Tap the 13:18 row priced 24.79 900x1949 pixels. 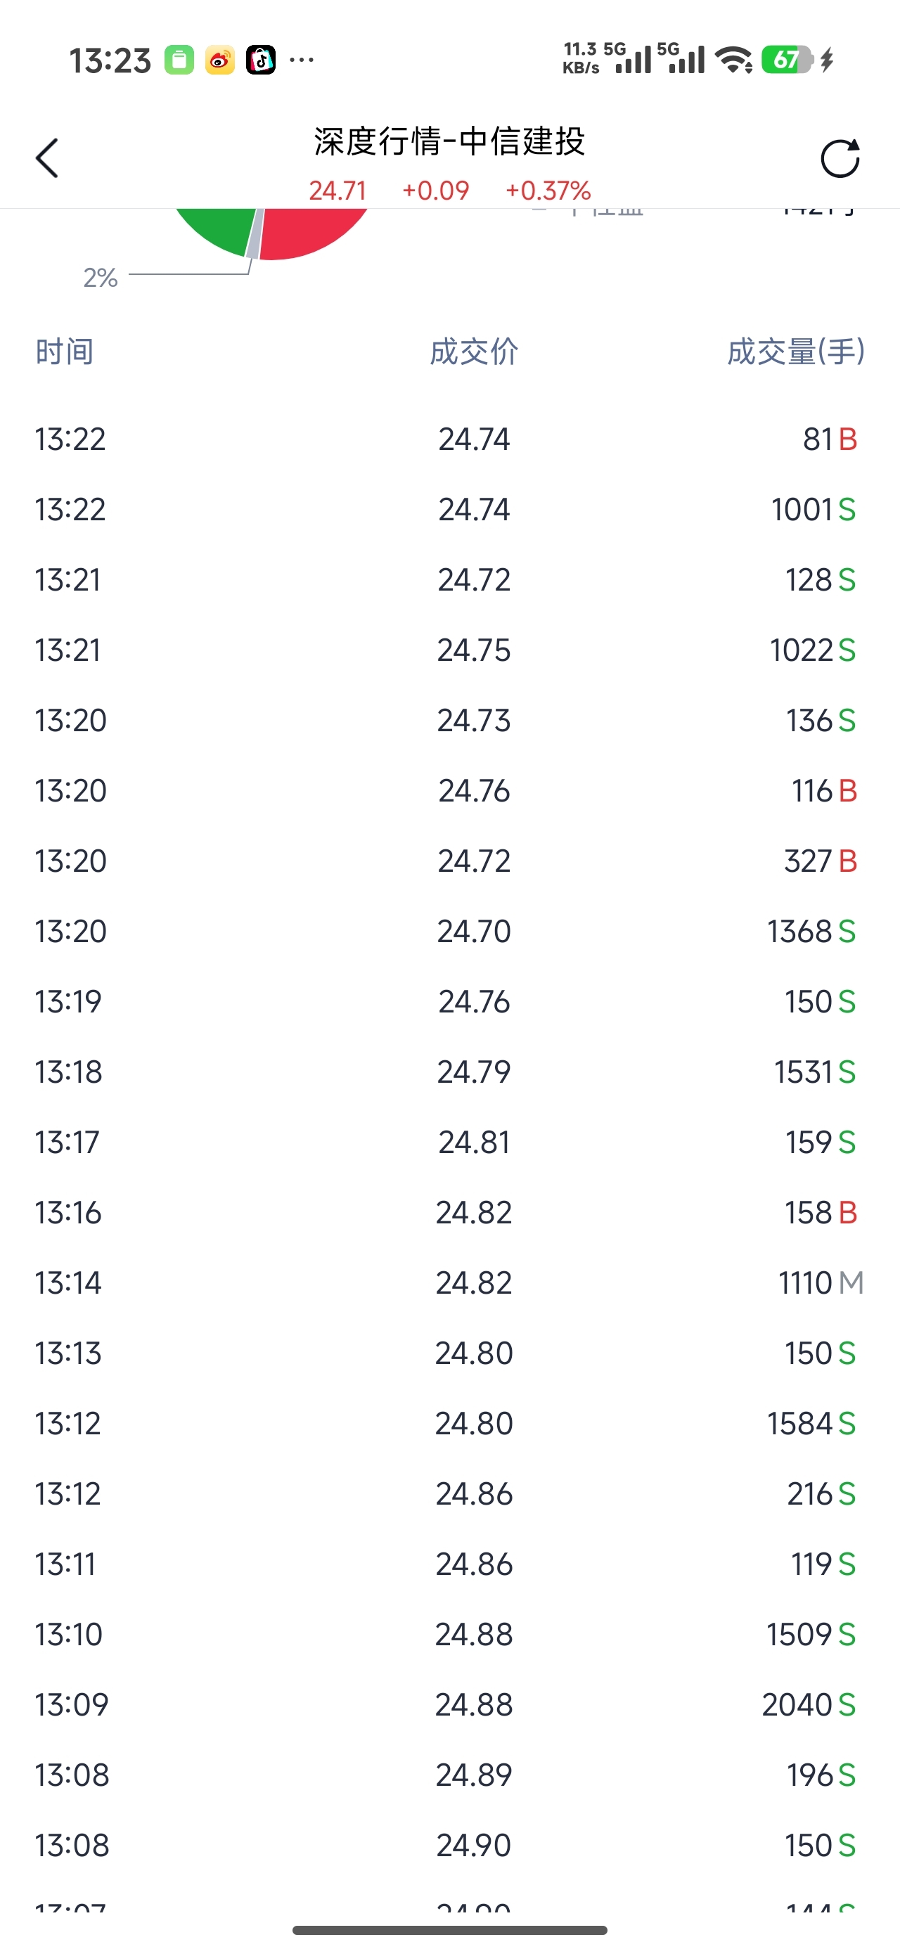click(x=449, y=1072)
